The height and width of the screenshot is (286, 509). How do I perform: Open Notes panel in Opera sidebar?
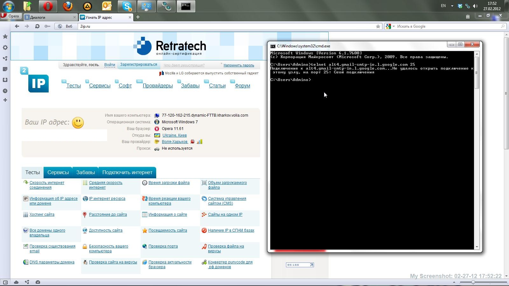pyautogui.click(x=5, y=69)
